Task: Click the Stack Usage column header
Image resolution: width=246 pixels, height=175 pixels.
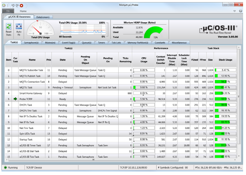Action: (x=225, y=60)
